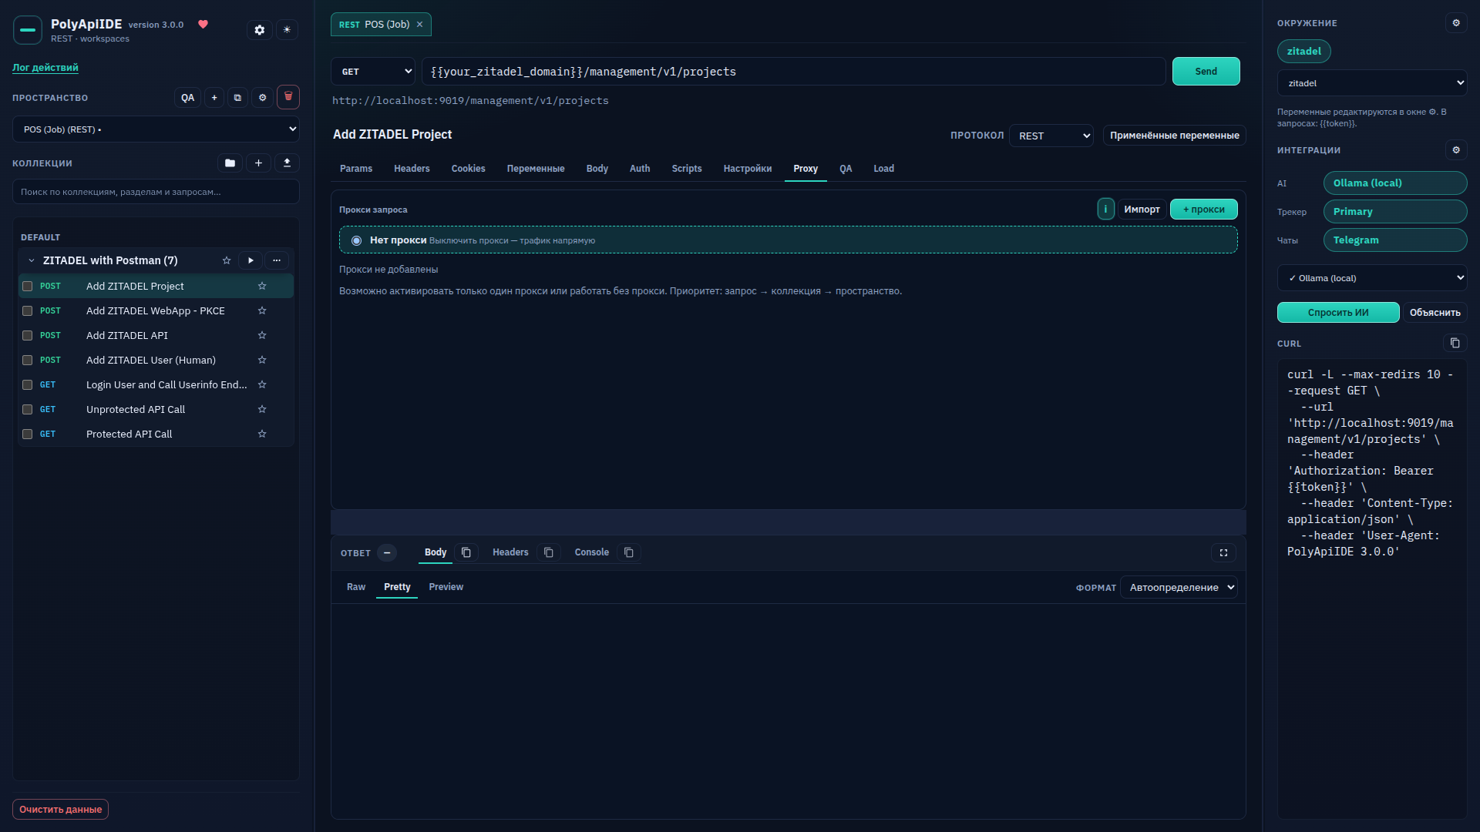Create new collection folder icon
1480x832 pixels.
click(230, 163)
